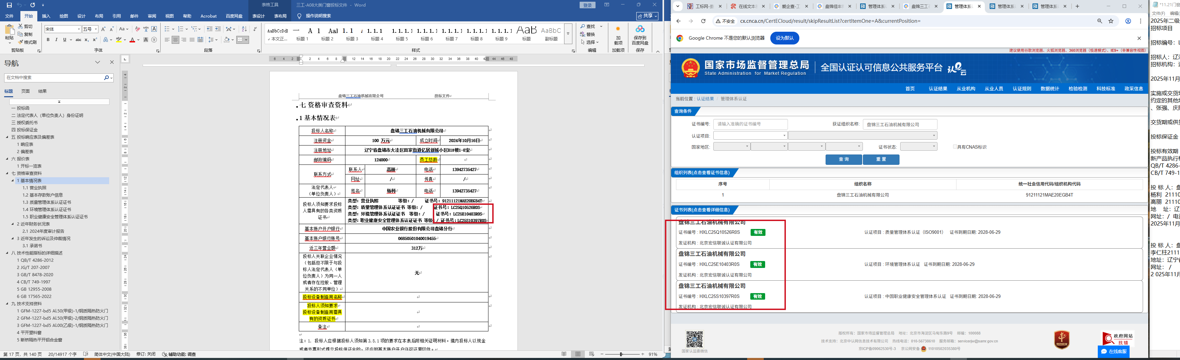Image resolution: width=1180 pixels, height=360 pixels.
Task: Toggle italic formatting in Word
Action: pyautogui.click(x=56, y=40)
